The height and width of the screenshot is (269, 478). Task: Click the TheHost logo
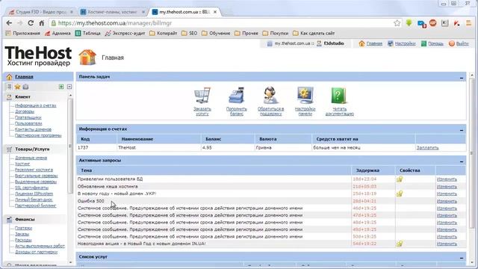[38, 56]
